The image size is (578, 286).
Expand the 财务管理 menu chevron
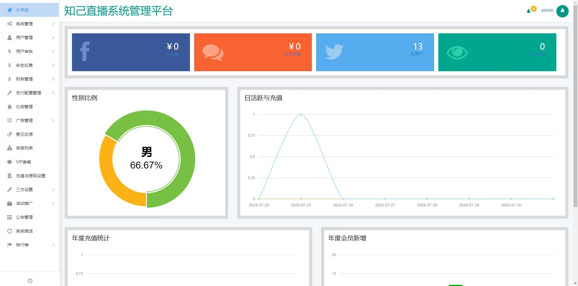tap(53, 79)
